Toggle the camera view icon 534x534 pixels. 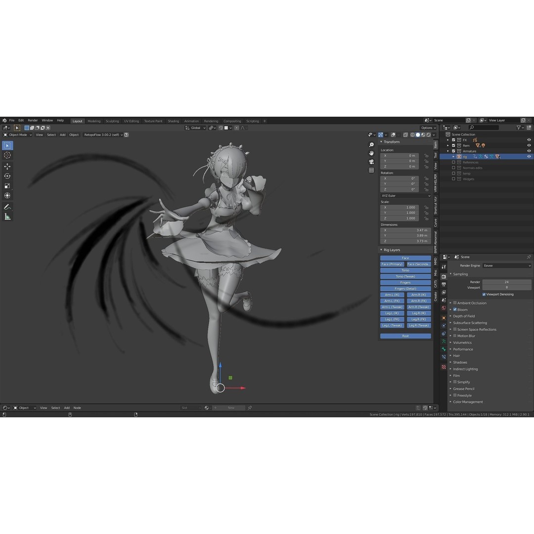tap(371, 162)
